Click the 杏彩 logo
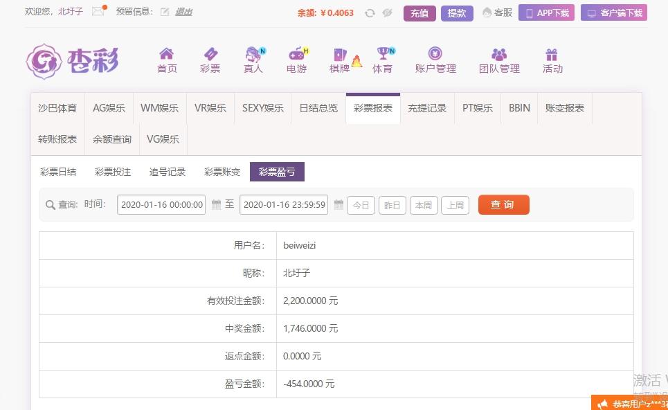The width and height of the screenshot is (668, 410). (x=73, y=61)
